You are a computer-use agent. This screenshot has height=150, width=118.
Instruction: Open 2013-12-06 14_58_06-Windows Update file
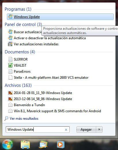click(x=43, y=99)
